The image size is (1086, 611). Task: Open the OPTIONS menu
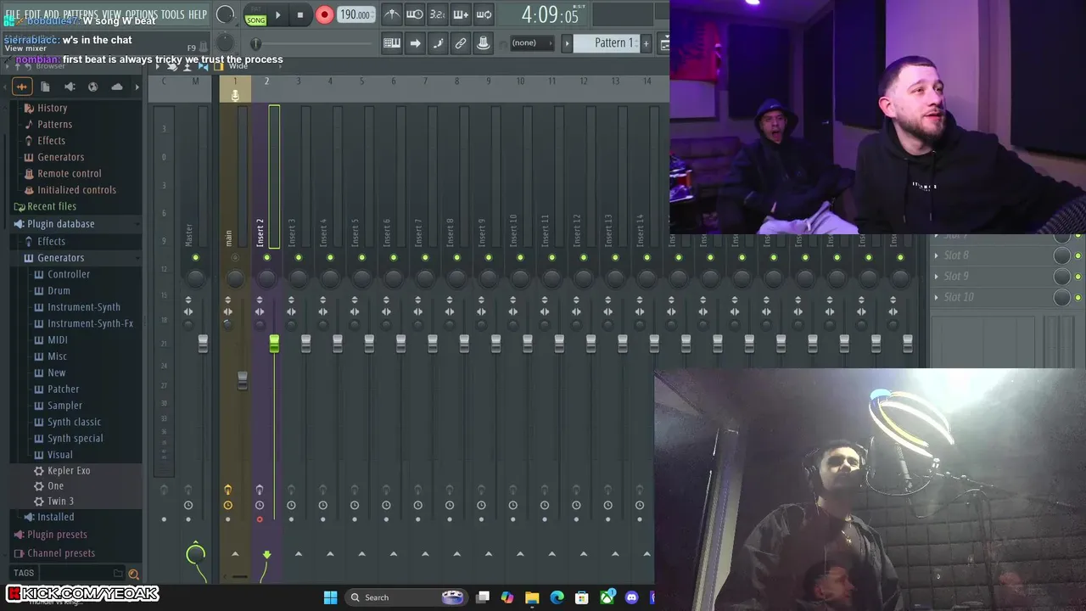[x=142, y=14]
